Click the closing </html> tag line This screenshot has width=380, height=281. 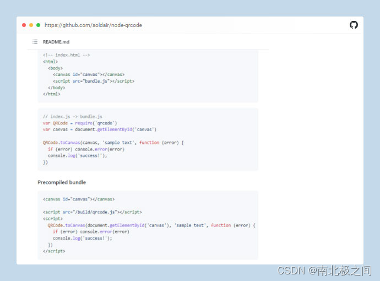click(52, 94)
